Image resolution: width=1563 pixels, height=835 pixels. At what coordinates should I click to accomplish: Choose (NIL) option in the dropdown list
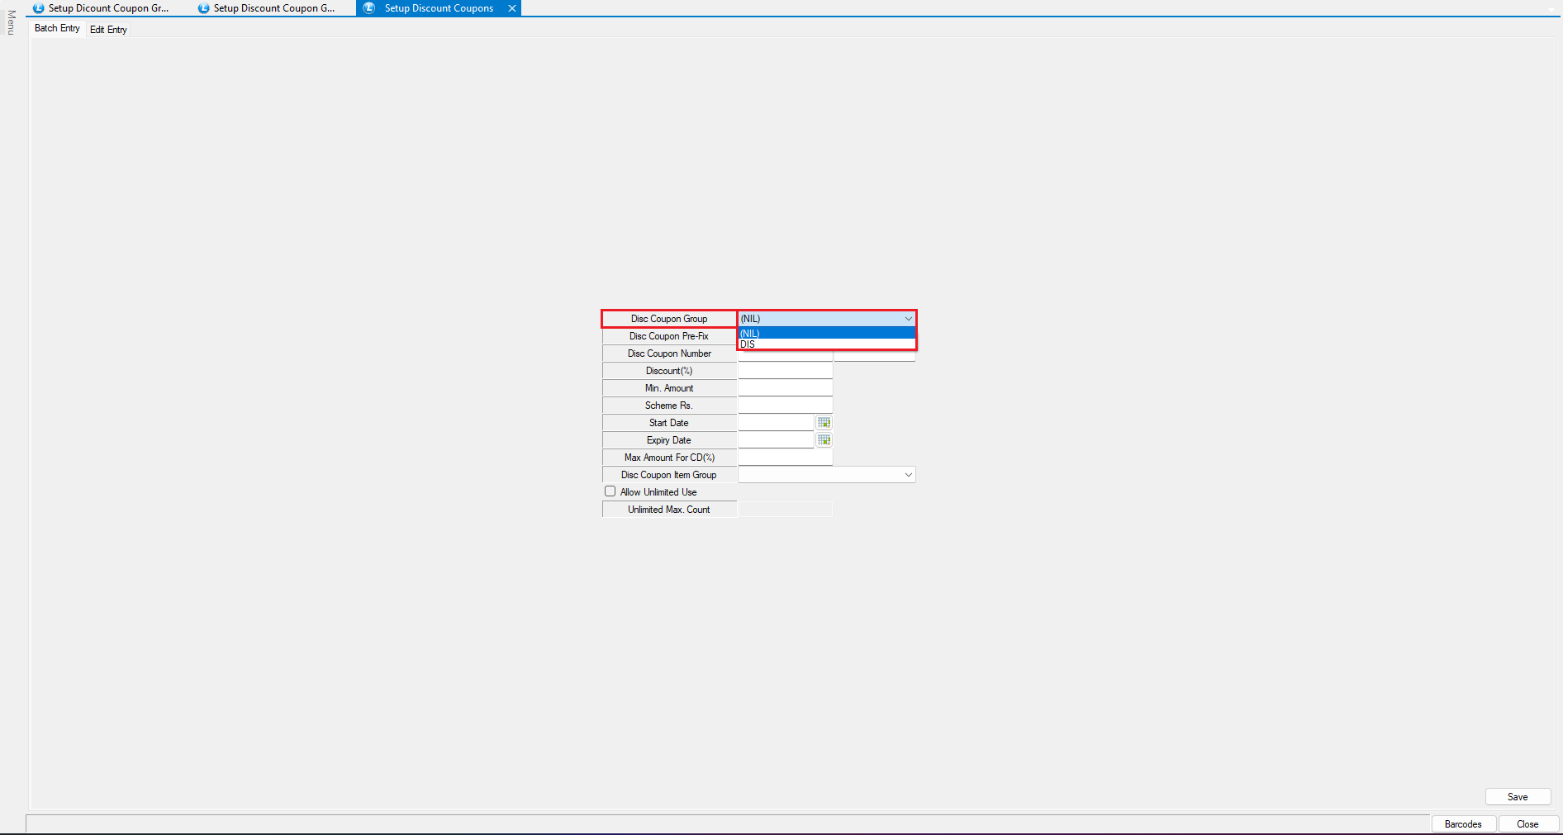[826, 334]
